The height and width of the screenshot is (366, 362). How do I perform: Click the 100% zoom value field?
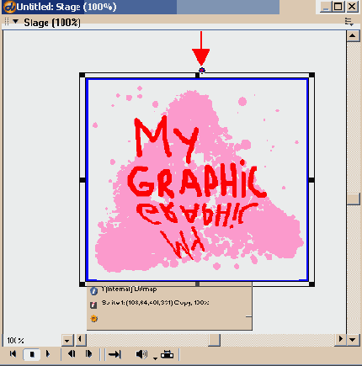32,341
